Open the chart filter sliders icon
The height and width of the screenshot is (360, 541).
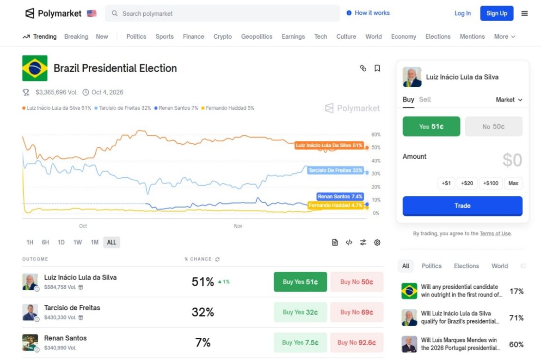363,242
